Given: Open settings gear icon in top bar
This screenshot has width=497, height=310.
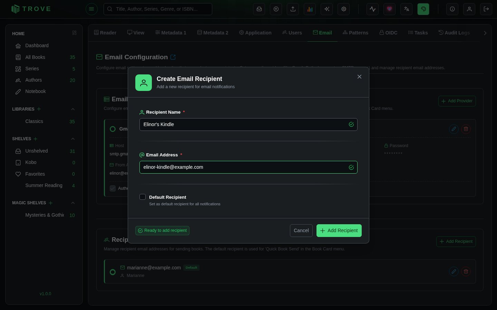Looking at the screenshot, I should [x=344, y=9].
